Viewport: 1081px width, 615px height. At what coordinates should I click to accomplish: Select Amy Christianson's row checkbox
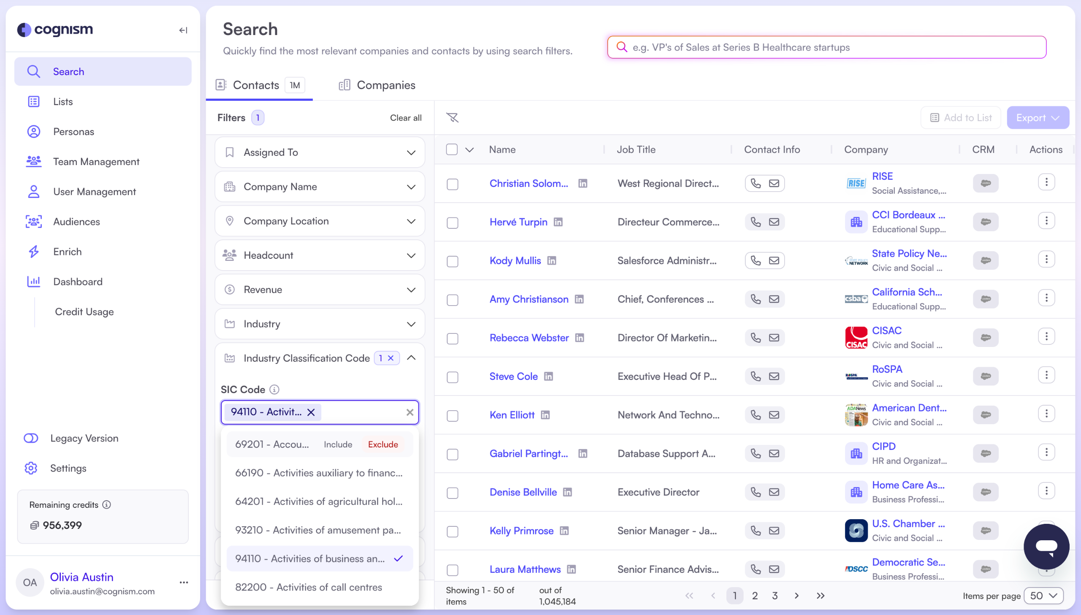(x=452, y=300)
